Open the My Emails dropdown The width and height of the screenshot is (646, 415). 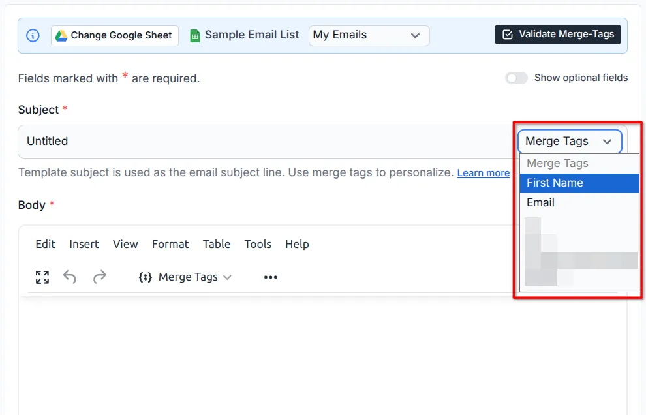[369, 35]
